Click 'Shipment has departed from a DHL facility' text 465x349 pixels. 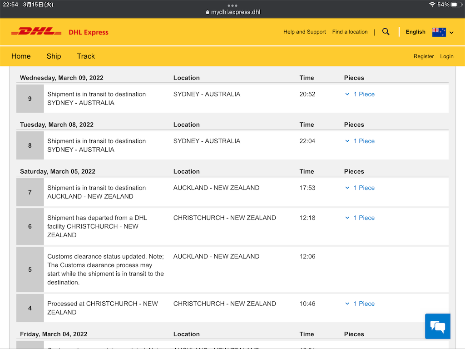click(x=97, y=226)
